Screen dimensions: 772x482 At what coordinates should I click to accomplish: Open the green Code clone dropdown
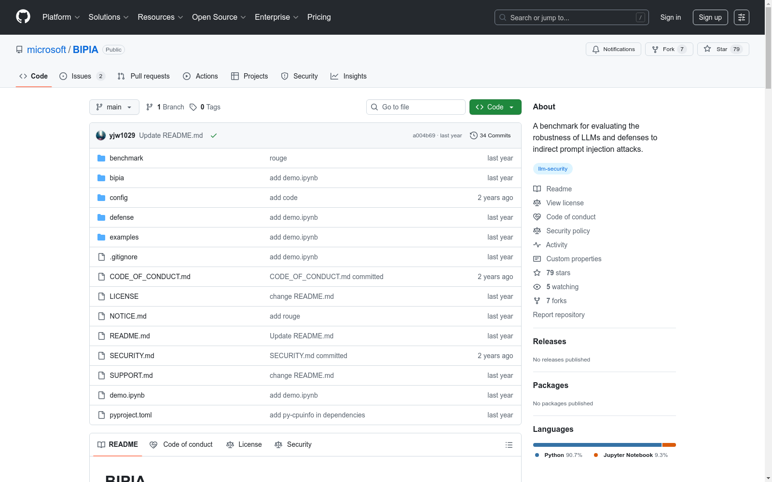pos(496,107)
